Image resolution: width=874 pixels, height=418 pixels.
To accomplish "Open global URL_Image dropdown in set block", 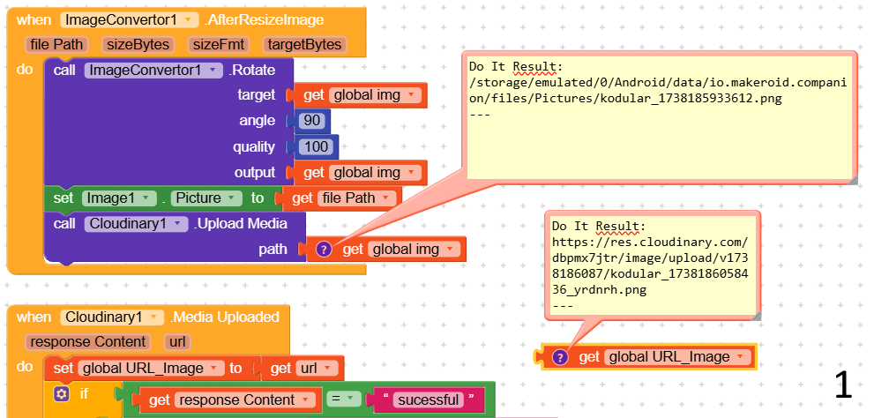I will [213, 369].
